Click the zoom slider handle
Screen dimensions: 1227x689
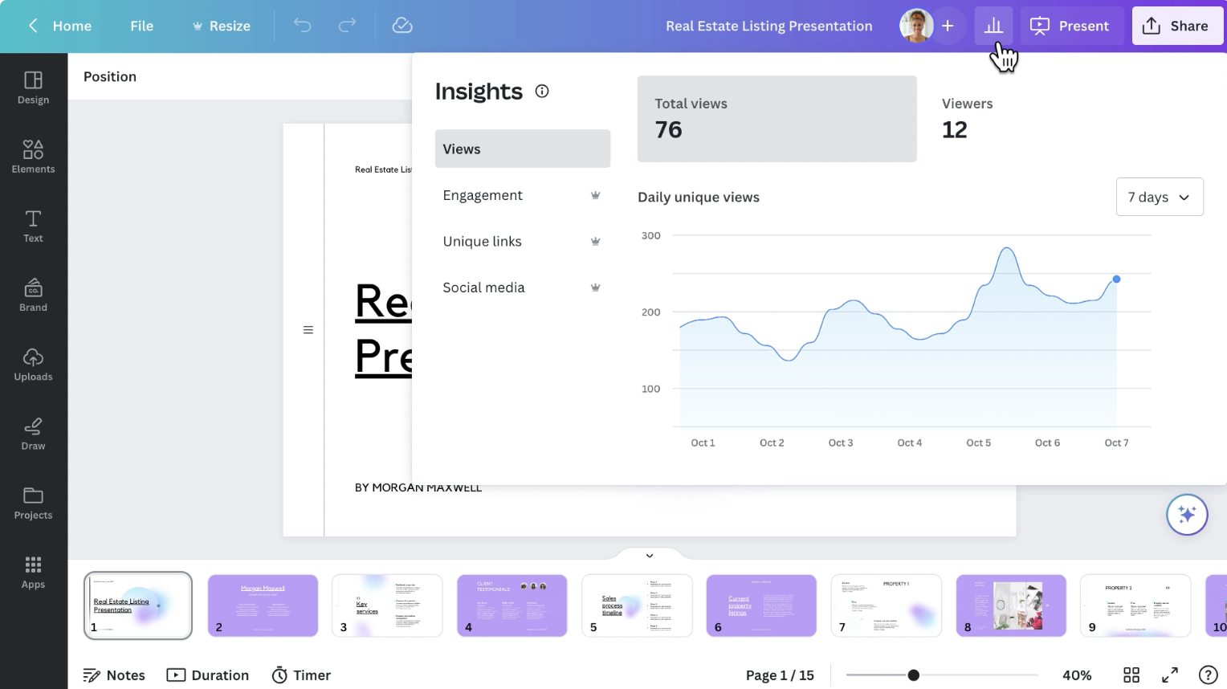913,675
